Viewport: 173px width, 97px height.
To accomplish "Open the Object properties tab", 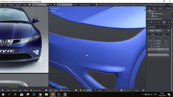I will coord(159,22).
